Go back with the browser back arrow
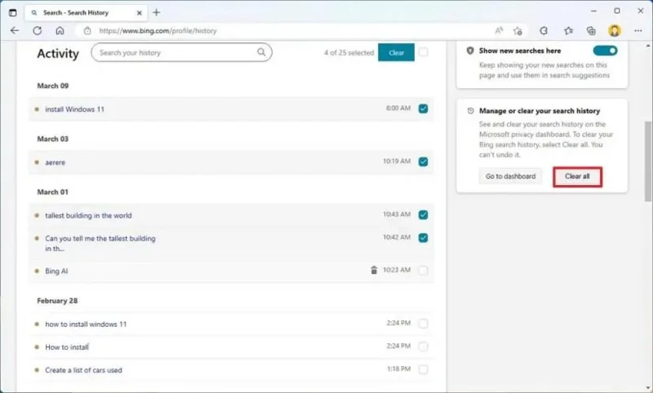The image size is (653, 393). point(15,31)
